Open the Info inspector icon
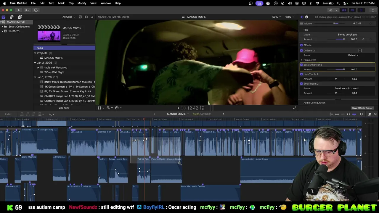Screen dimensions: 379x213 pos(307,17)
